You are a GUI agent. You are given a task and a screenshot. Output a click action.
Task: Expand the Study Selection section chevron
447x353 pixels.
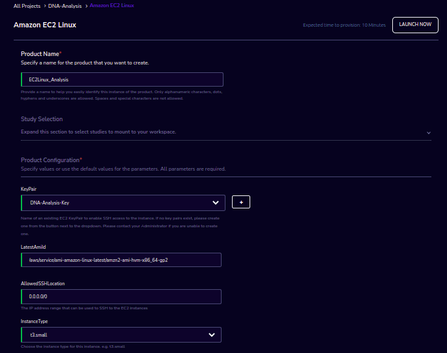[429, 133]
